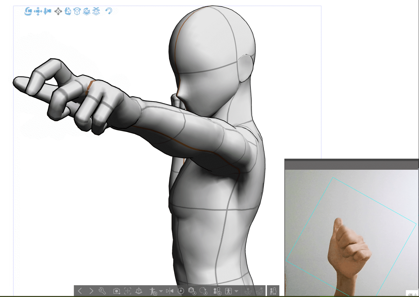This screenshot has height=297, width=419.
Task: Select the tilt-rotate object cube icon
Action: 77,11
